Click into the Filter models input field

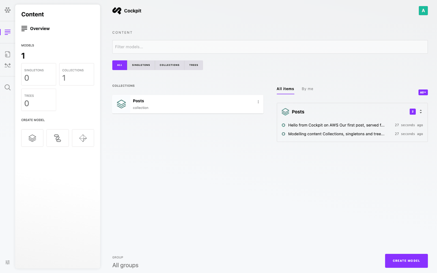tap(270, 47)
